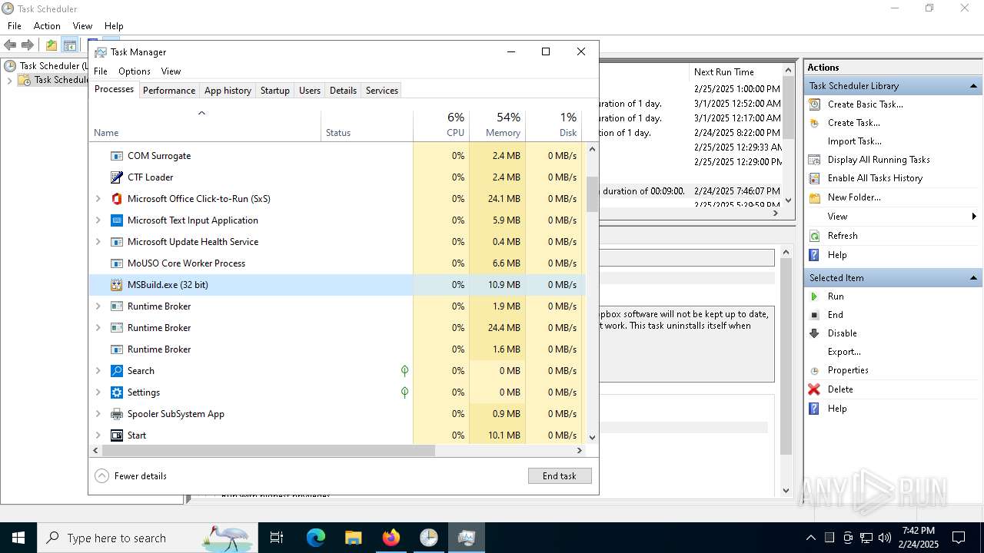Expand Microsoft Update Health Service group
This screenshot has width=984, height=553.
98,242
